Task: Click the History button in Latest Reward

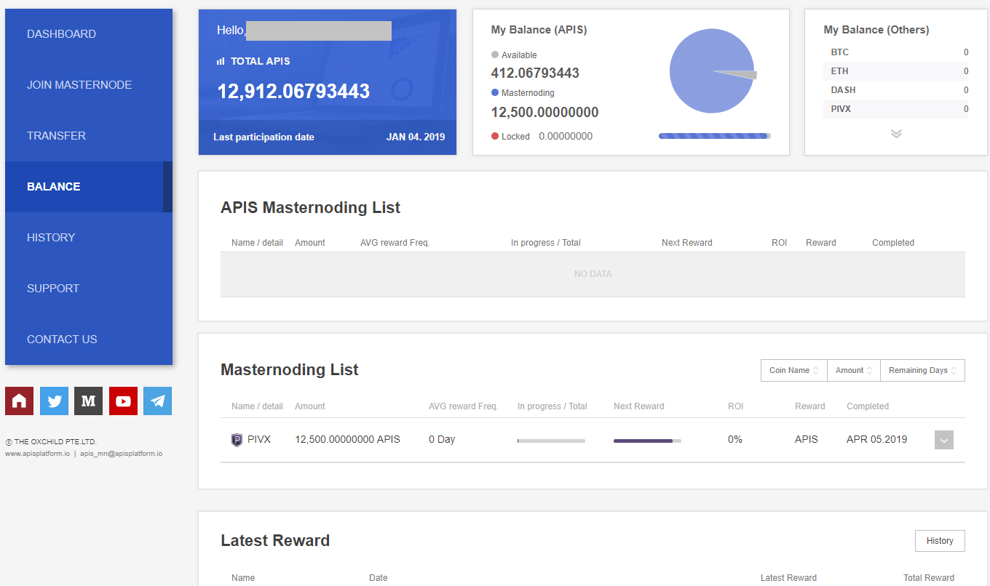Action: tap(940, 541)
